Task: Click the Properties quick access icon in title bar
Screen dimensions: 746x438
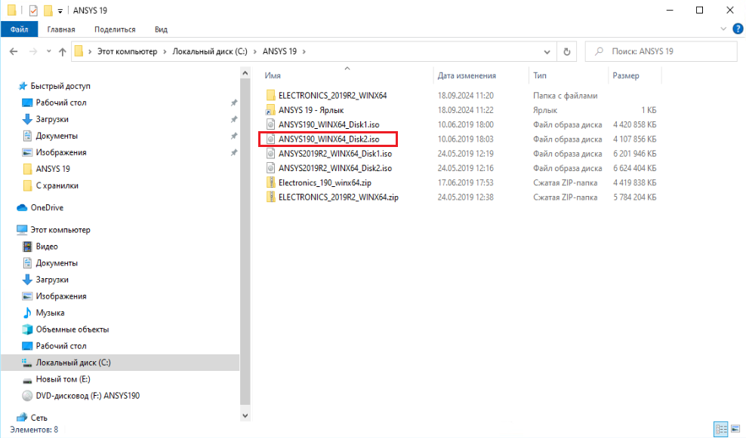Action: [x=33, y=10]
